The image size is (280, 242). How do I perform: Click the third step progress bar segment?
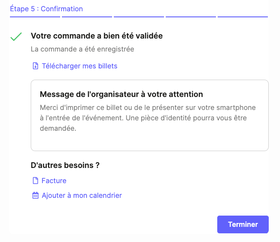click(x=139, y=17)
